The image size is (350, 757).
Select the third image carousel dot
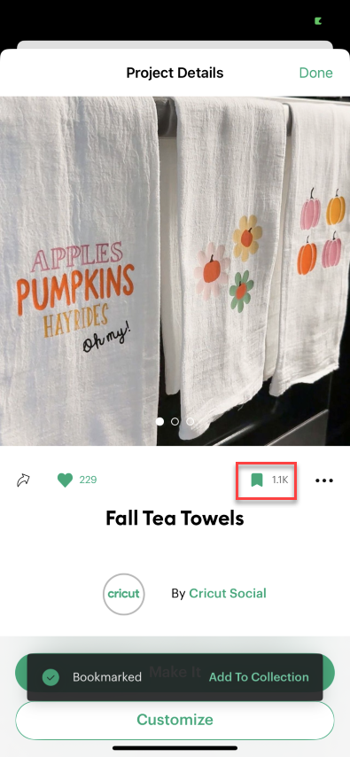[x=191, y=421]
